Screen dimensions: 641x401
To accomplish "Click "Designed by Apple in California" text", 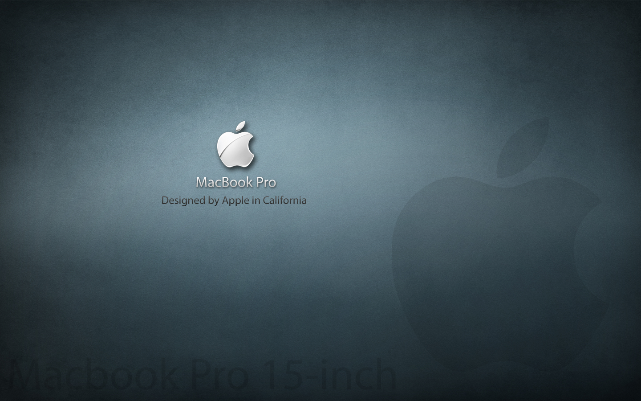I will [234, 200].
